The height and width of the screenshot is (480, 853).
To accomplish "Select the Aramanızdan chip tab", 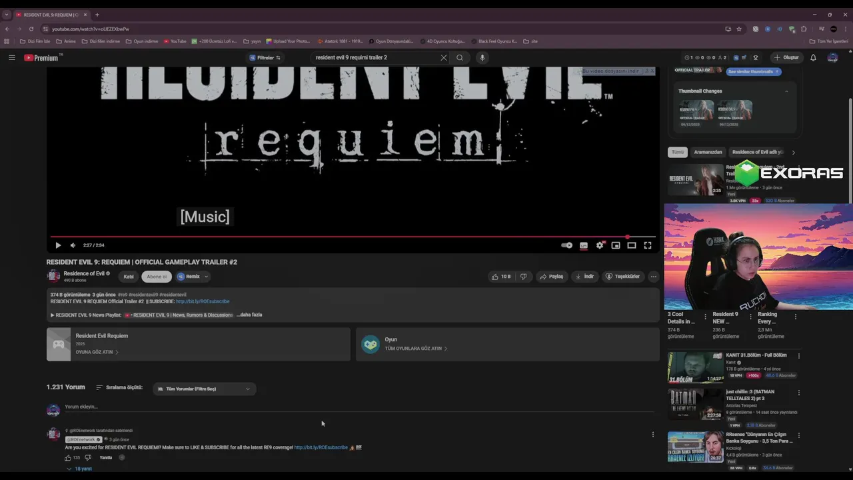I will [708, 152].
